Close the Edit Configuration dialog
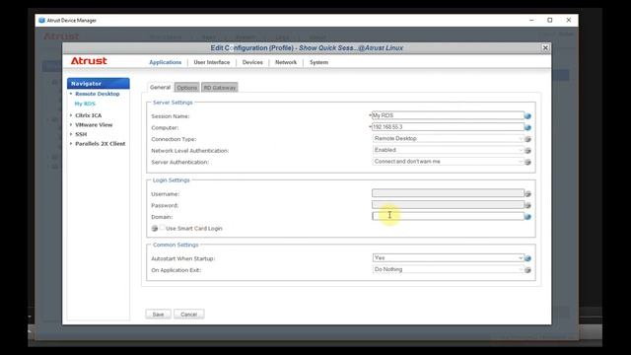 pyautogui.click(x=545, y=48)
